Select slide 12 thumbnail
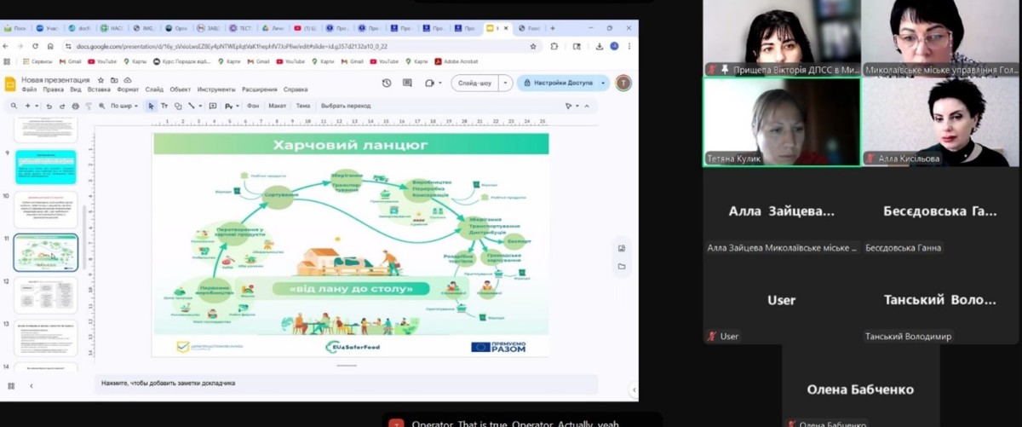Viewport: 1022px width, 427px height. (46, 295)
